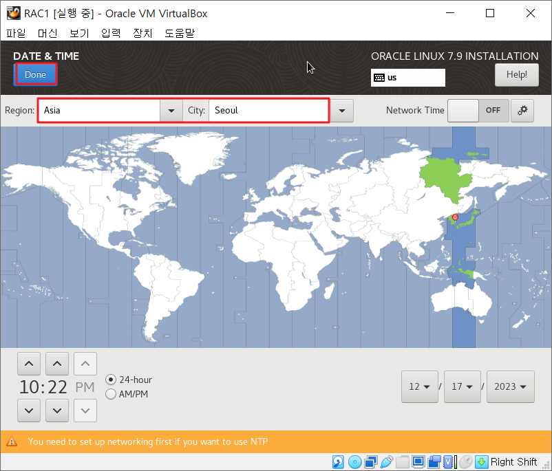Click the Done button
The width and height of the screenshot is (552, 471).
point(35,74)
